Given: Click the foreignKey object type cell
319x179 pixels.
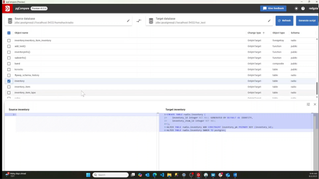Looking at the screenshot, I should pyautogui.click(x=278, y=40).
